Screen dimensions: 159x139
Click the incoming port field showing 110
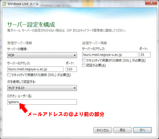click(x=71, y=69)
